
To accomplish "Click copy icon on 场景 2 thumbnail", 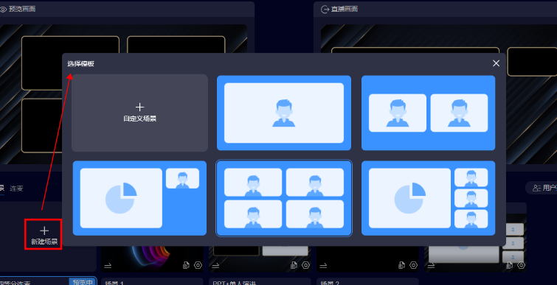I will click(401, 265).
